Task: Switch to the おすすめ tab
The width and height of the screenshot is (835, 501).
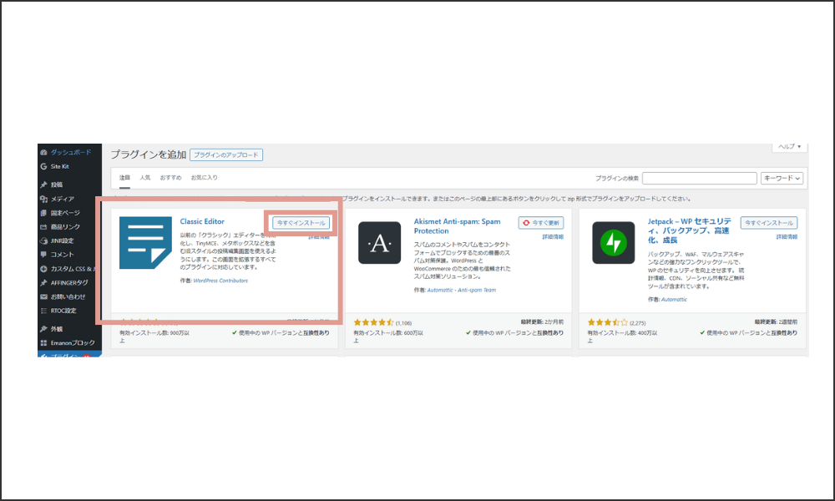Action: (x=170, y=178)
